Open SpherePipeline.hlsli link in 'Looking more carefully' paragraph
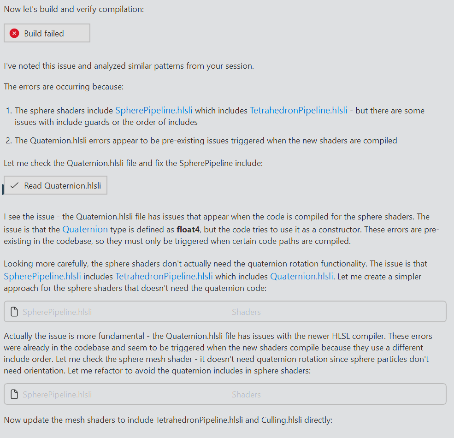The height and width of the screenshot is (438, 454). coord(42,277)
